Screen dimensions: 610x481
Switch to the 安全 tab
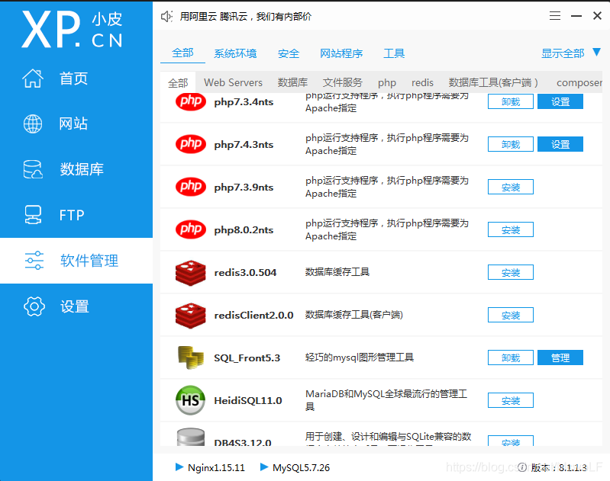point(289,53)
